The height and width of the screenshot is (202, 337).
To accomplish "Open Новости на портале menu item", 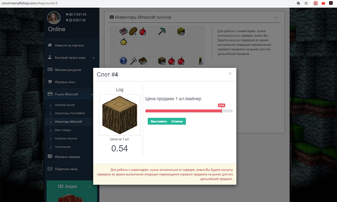I will 69,45.
